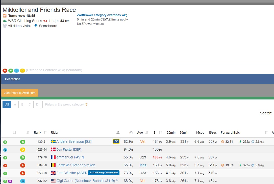Click the Search label

coord(266,113)
